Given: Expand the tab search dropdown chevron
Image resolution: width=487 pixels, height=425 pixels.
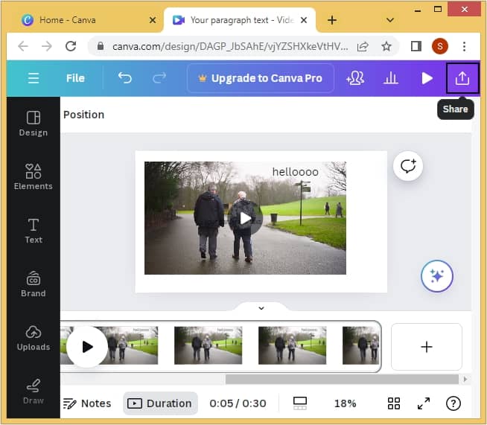Looking at the screenshot, I should 390,20.
